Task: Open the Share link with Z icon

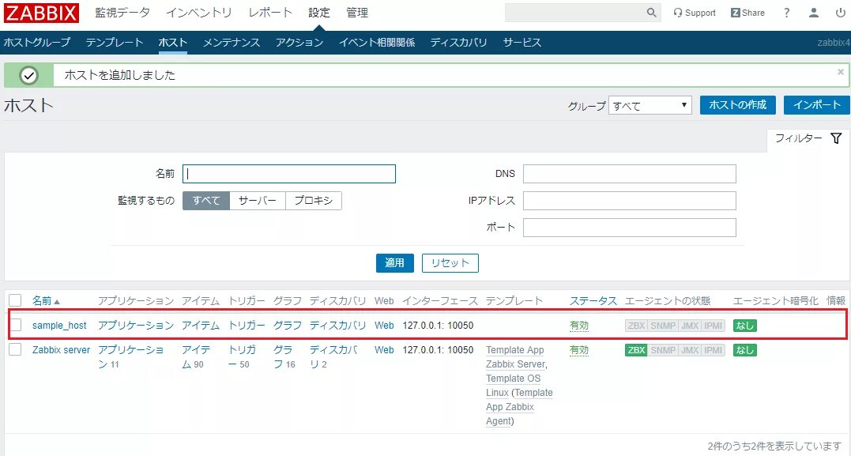Action: (747, 13)
